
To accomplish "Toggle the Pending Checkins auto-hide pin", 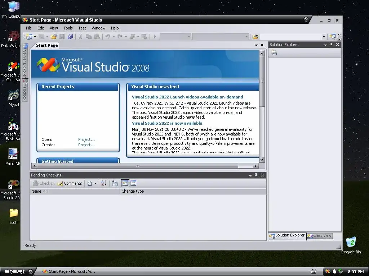I will (x=256, y=175).
